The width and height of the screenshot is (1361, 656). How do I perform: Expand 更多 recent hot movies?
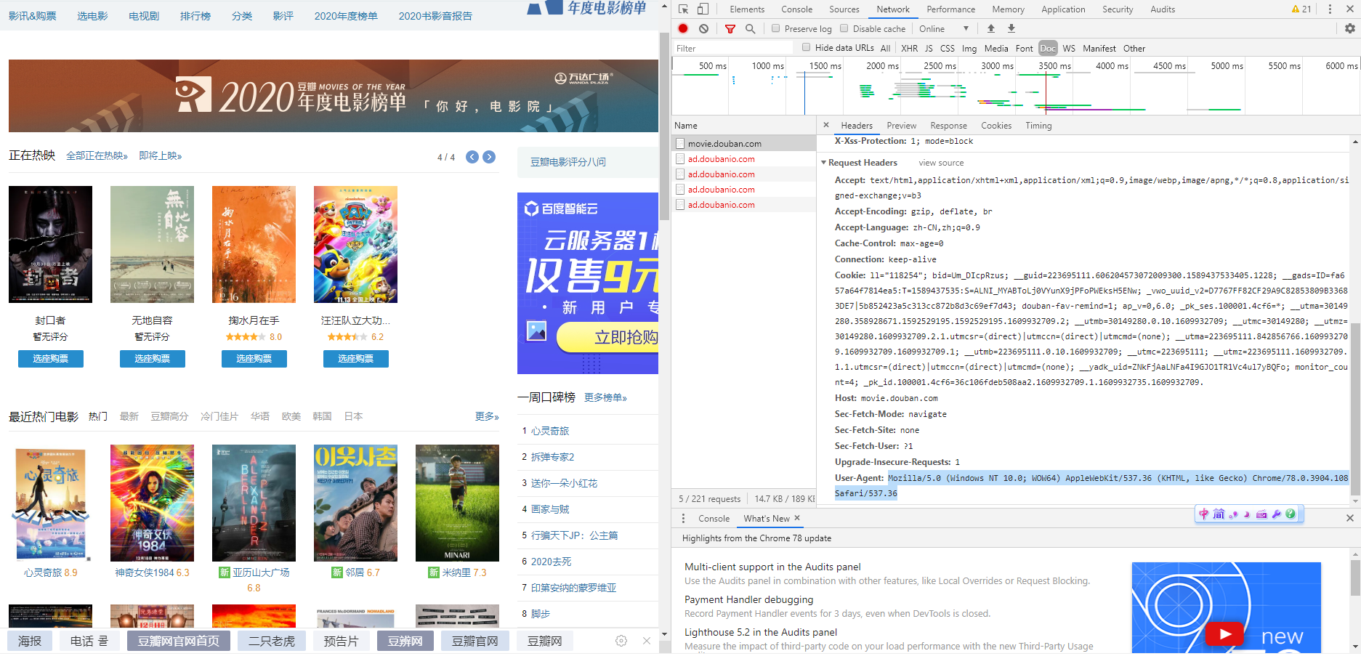tap(487, 416)
